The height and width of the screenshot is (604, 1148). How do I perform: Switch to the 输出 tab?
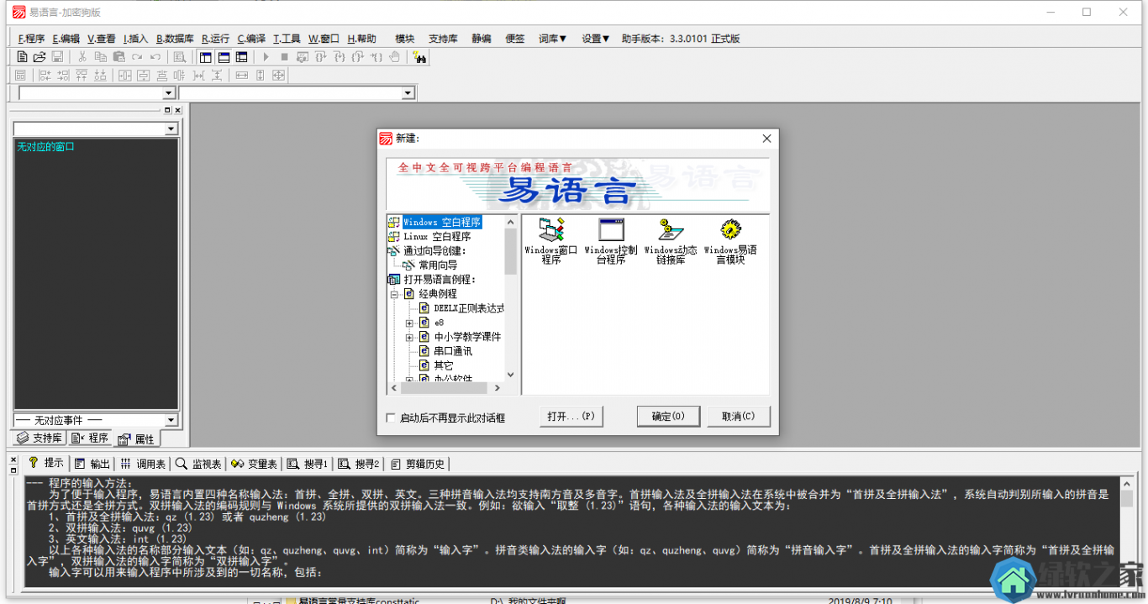tap(92, 464)
